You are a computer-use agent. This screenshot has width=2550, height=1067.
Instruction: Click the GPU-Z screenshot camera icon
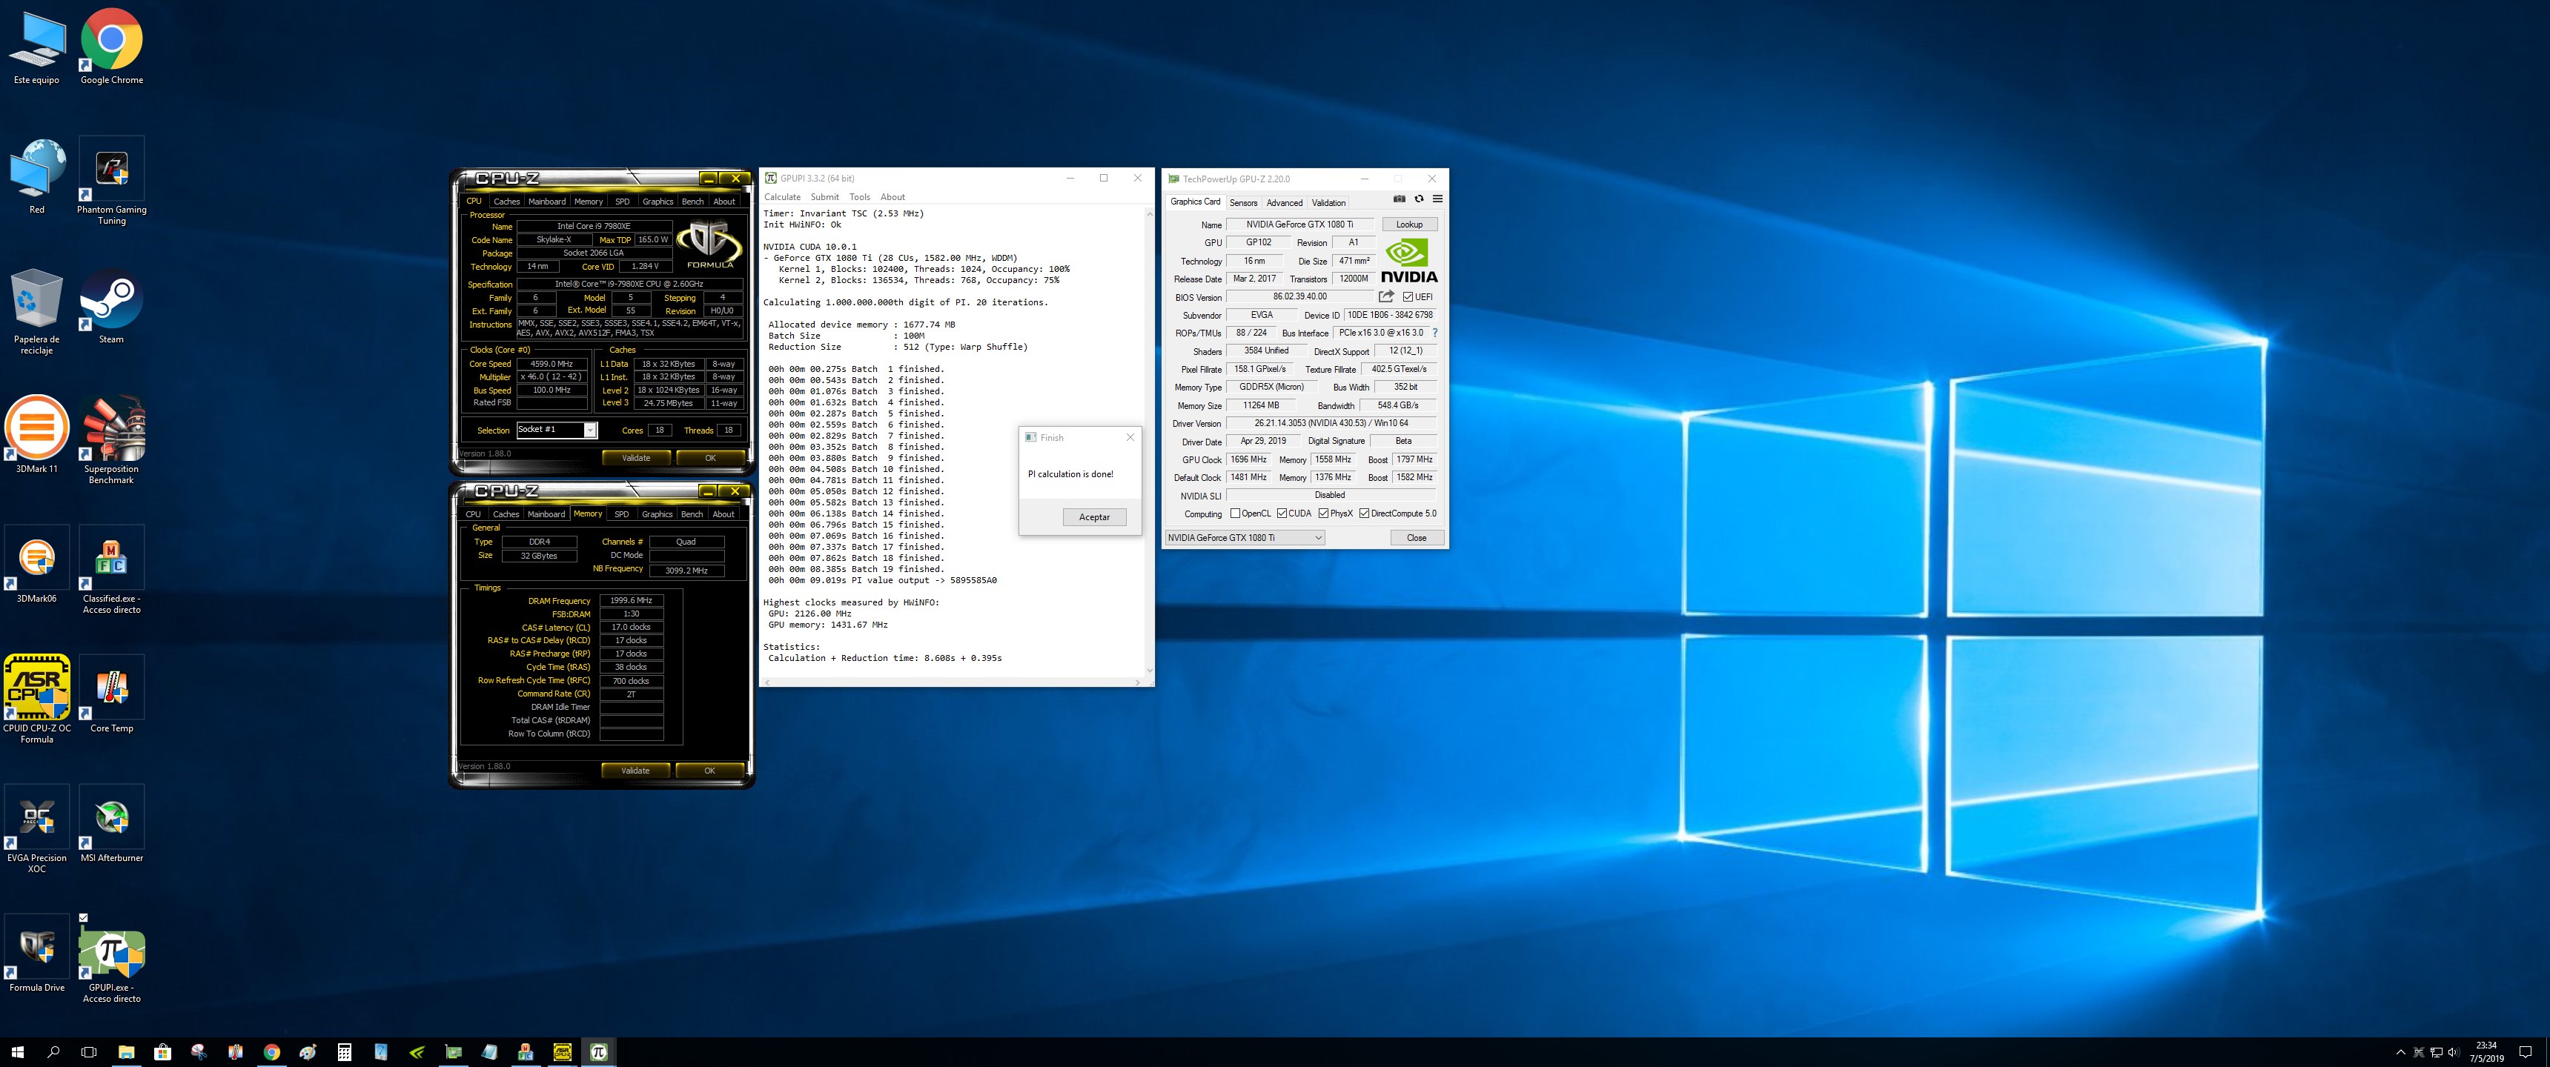pos(1399,199)
